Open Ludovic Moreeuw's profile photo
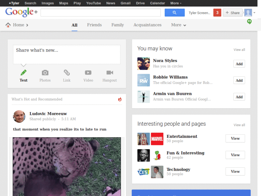Screen dimensions: 261x196 tap(19, 116)
